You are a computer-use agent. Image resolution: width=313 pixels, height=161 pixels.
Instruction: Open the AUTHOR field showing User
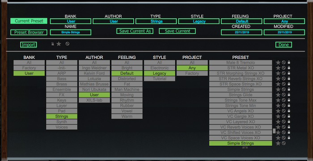(114, 21)
